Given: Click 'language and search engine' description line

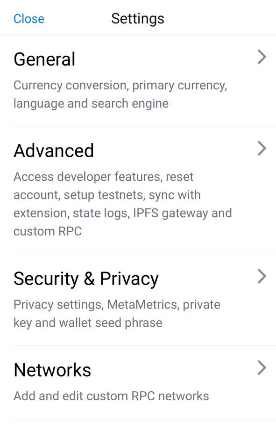Looking at the screenshot, I should tap(91, 103).
